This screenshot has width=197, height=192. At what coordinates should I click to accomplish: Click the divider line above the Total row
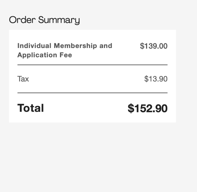pos(92,93)
